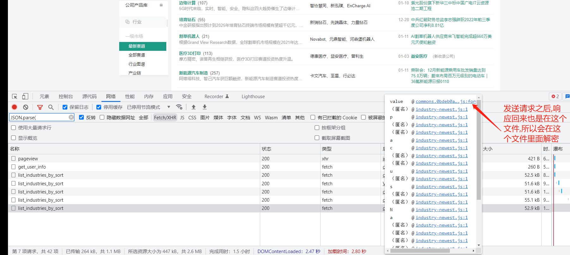Filter requests by CSS type
Image resolution: width=570 pixels, height=255 pixels.
(x=192, y=117)
